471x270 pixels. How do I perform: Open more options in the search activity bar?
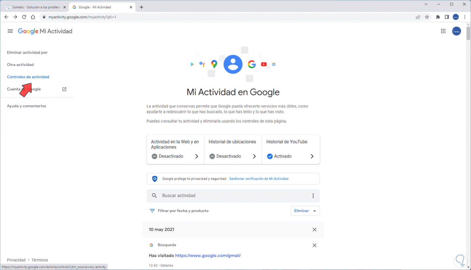pyautogui.click(x=313, y=196)
